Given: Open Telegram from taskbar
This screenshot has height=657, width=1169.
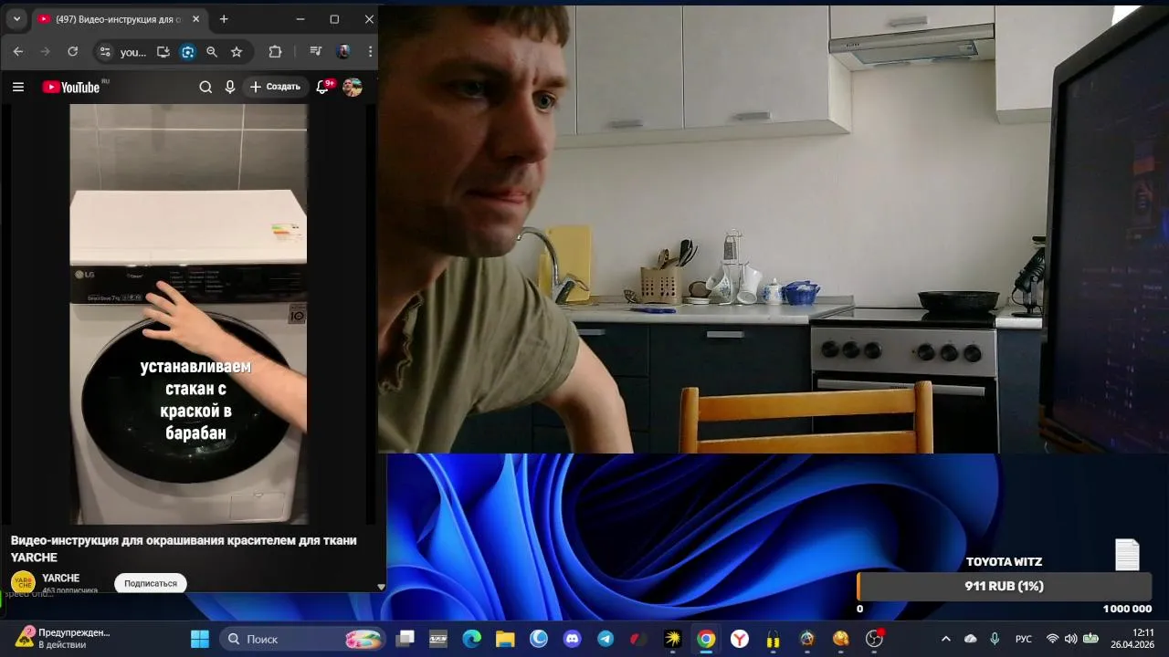Looking at the screenshot, I should [x=606, y=639].
